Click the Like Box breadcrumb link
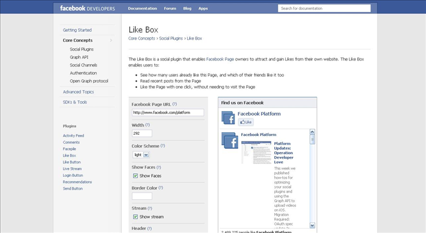This screenshot has width=426, height=233. (194, 38)
